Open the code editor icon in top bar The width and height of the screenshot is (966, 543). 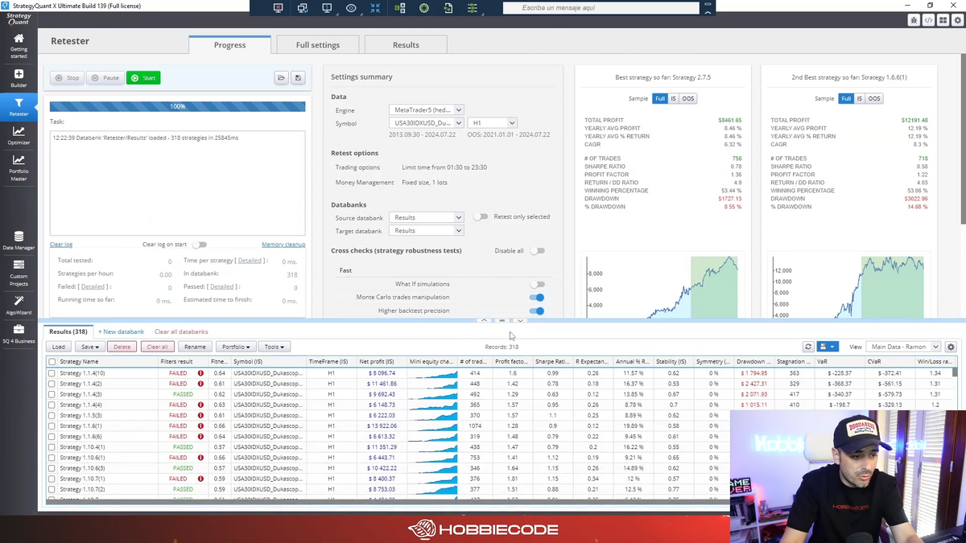point(928,20)
